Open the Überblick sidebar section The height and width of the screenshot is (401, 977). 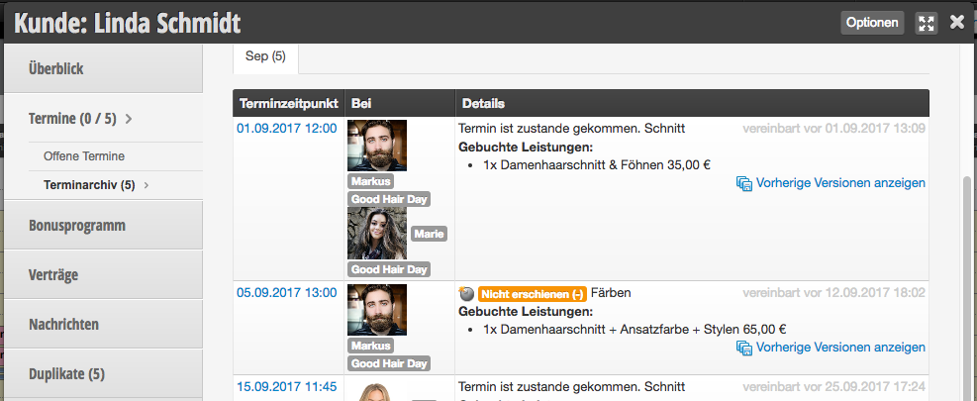tap(103, 68)
